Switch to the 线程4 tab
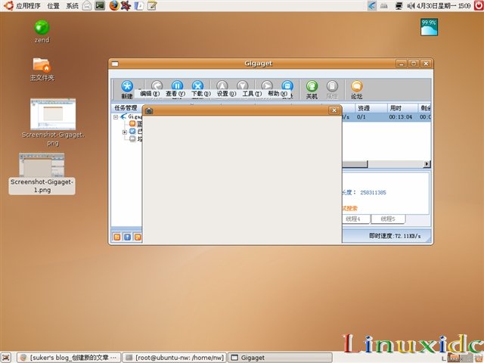 pos(355,219)
